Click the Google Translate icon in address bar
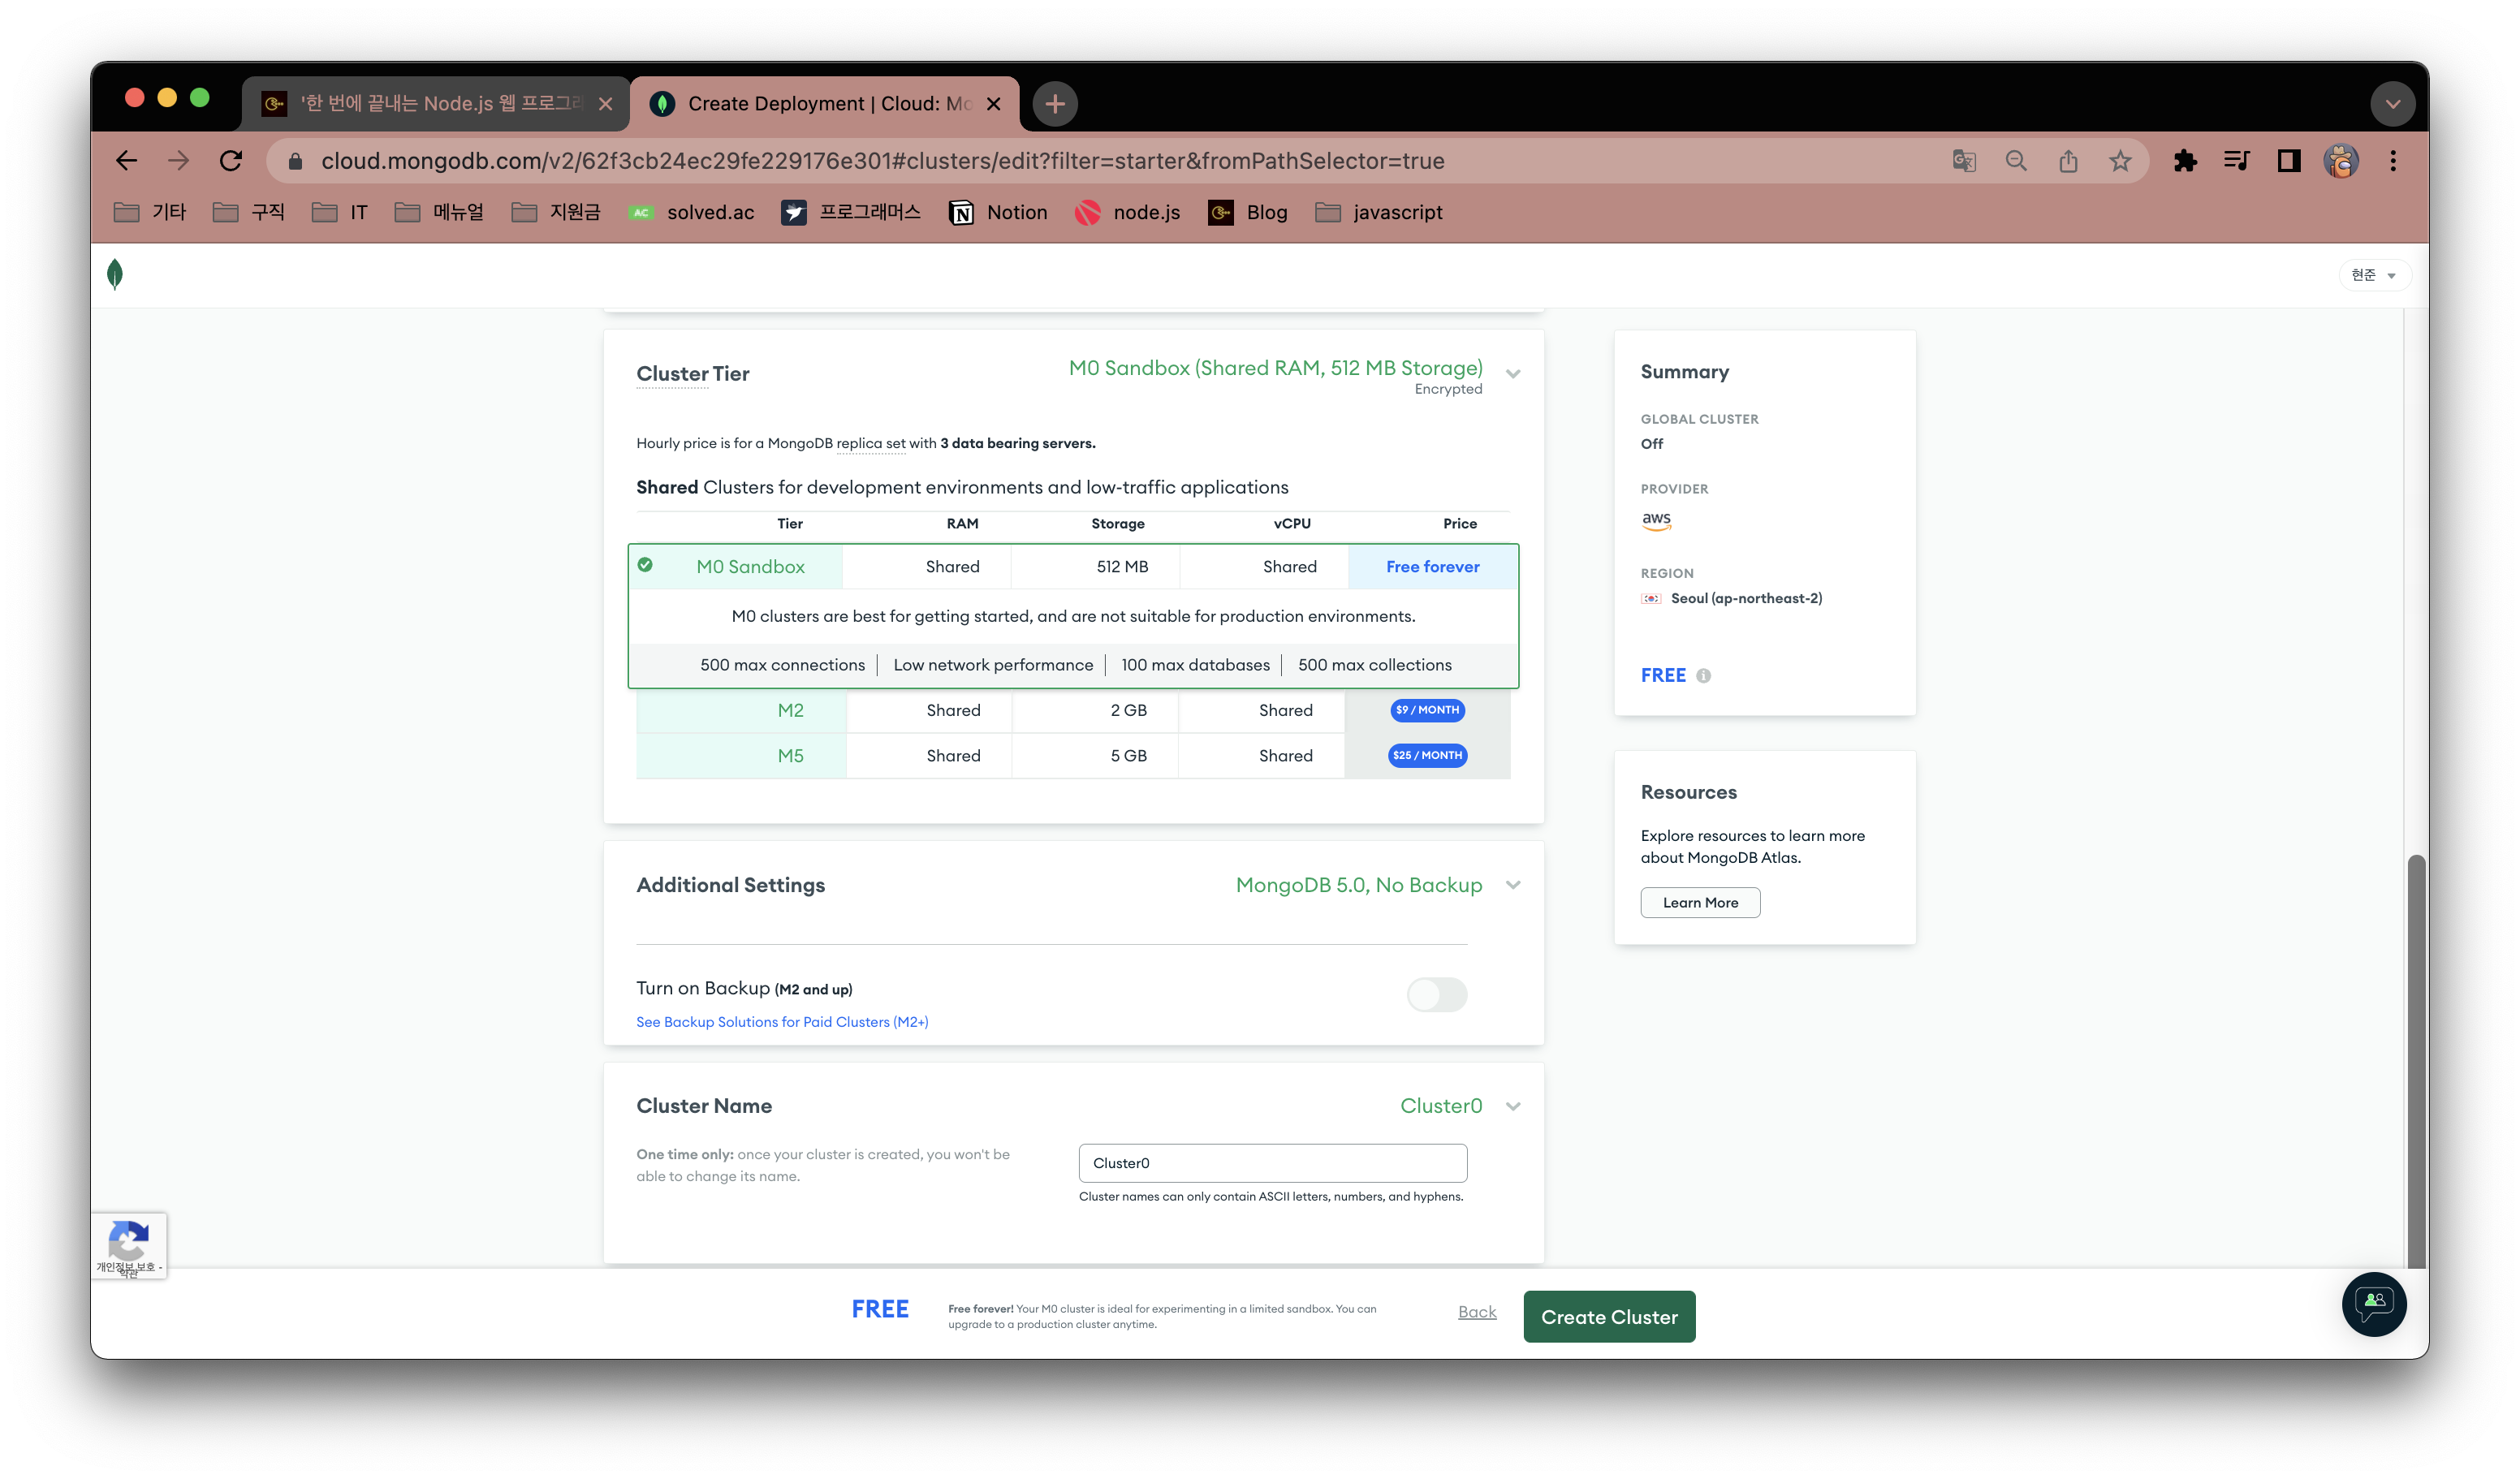The image size is (2520, 1479). tap(1964, 161)
